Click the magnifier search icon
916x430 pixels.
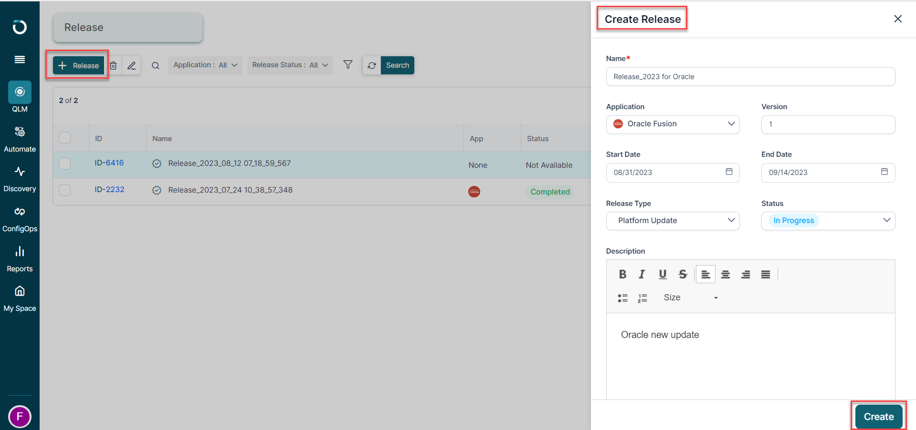pos(156,66)
